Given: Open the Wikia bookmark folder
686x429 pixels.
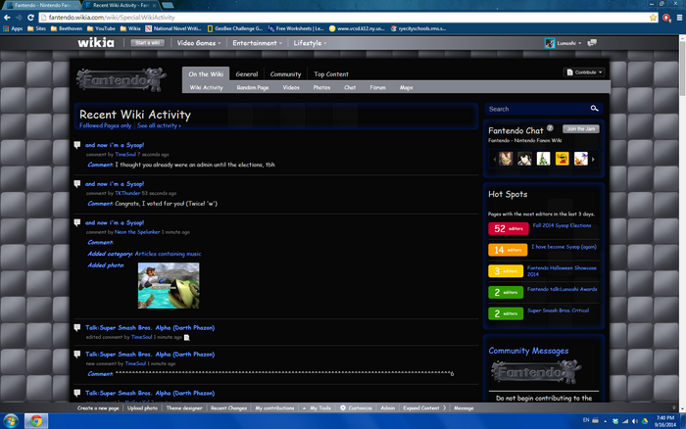Looking at the screenshot, I should 130,28.
